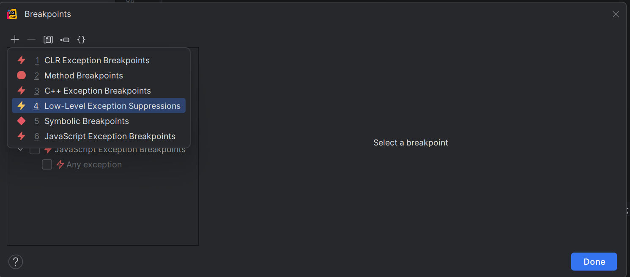630x277 pixels.
Task: Click the red diamond Symbolic Breakpoints icon
Action: point(21,121)
